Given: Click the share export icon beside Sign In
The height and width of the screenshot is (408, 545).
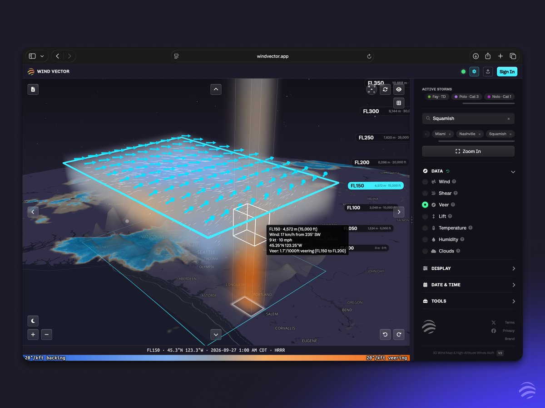Looking at the screenshot, I should (488, 72).
